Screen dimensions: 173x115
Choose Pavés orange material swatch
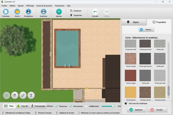click(x=131, y=59)
